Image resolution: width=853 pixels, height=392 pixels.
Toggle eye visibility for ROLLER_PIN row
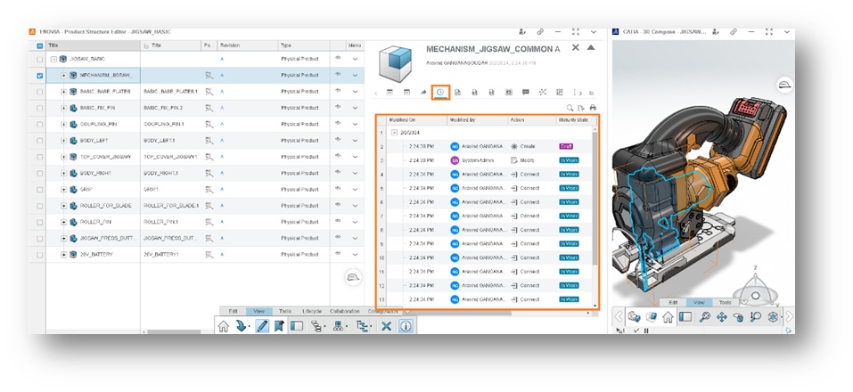[x=338, y=221]
